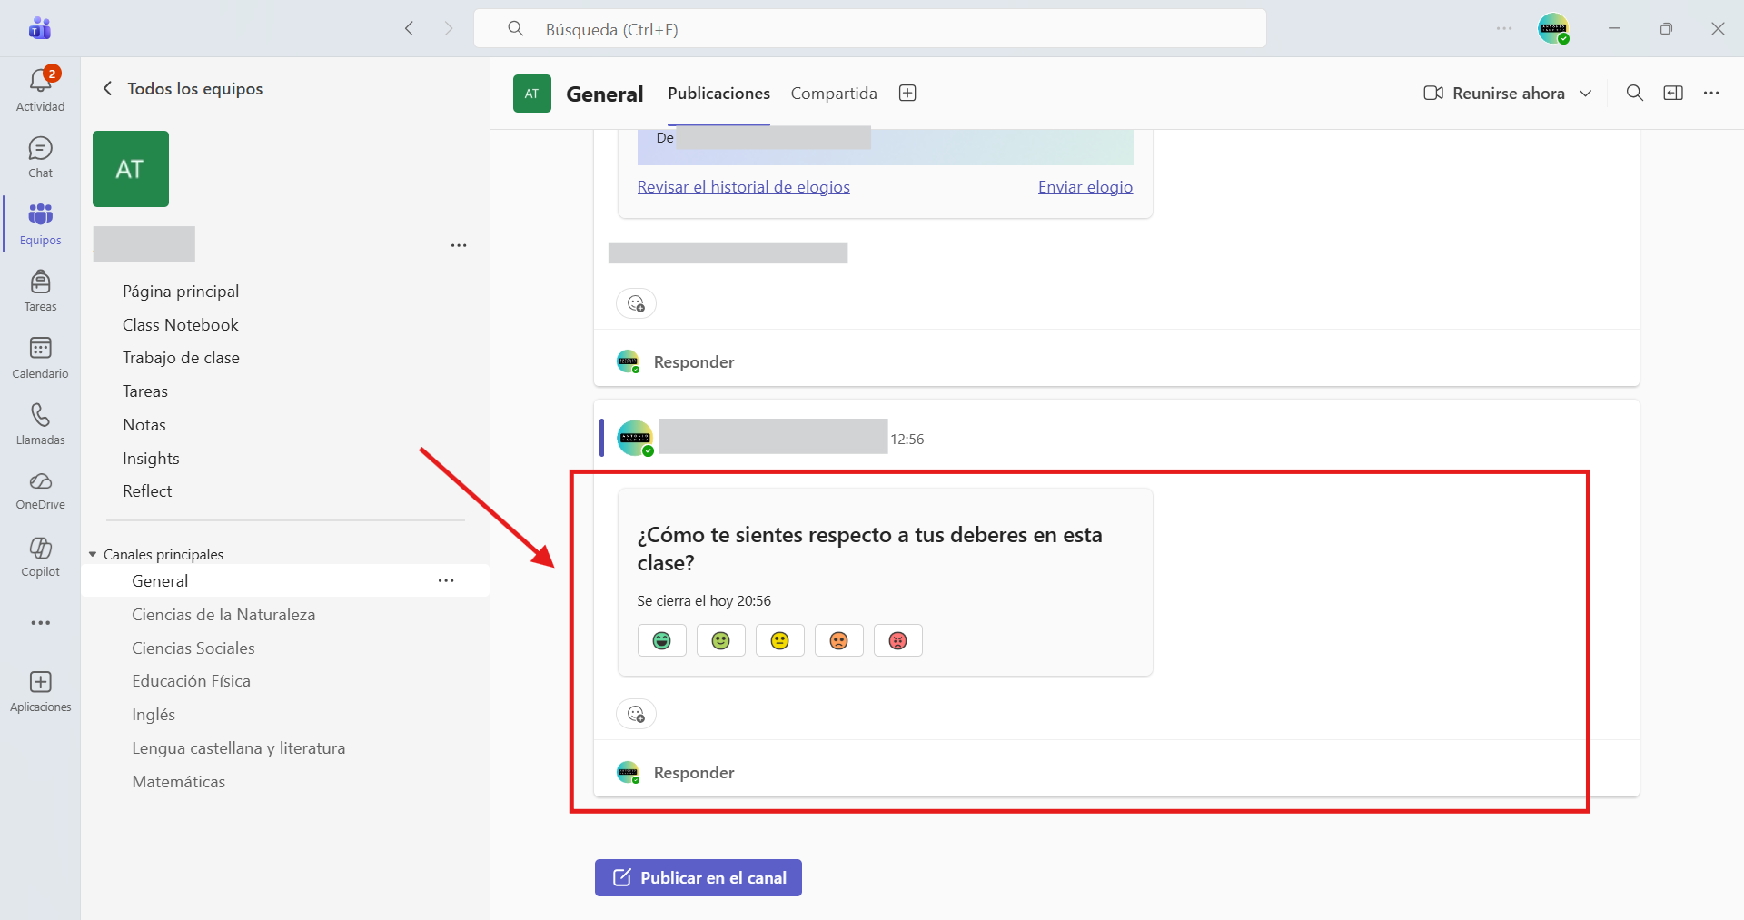
Task: Go forward with the right arrow
Action: [x=448, y=28]
